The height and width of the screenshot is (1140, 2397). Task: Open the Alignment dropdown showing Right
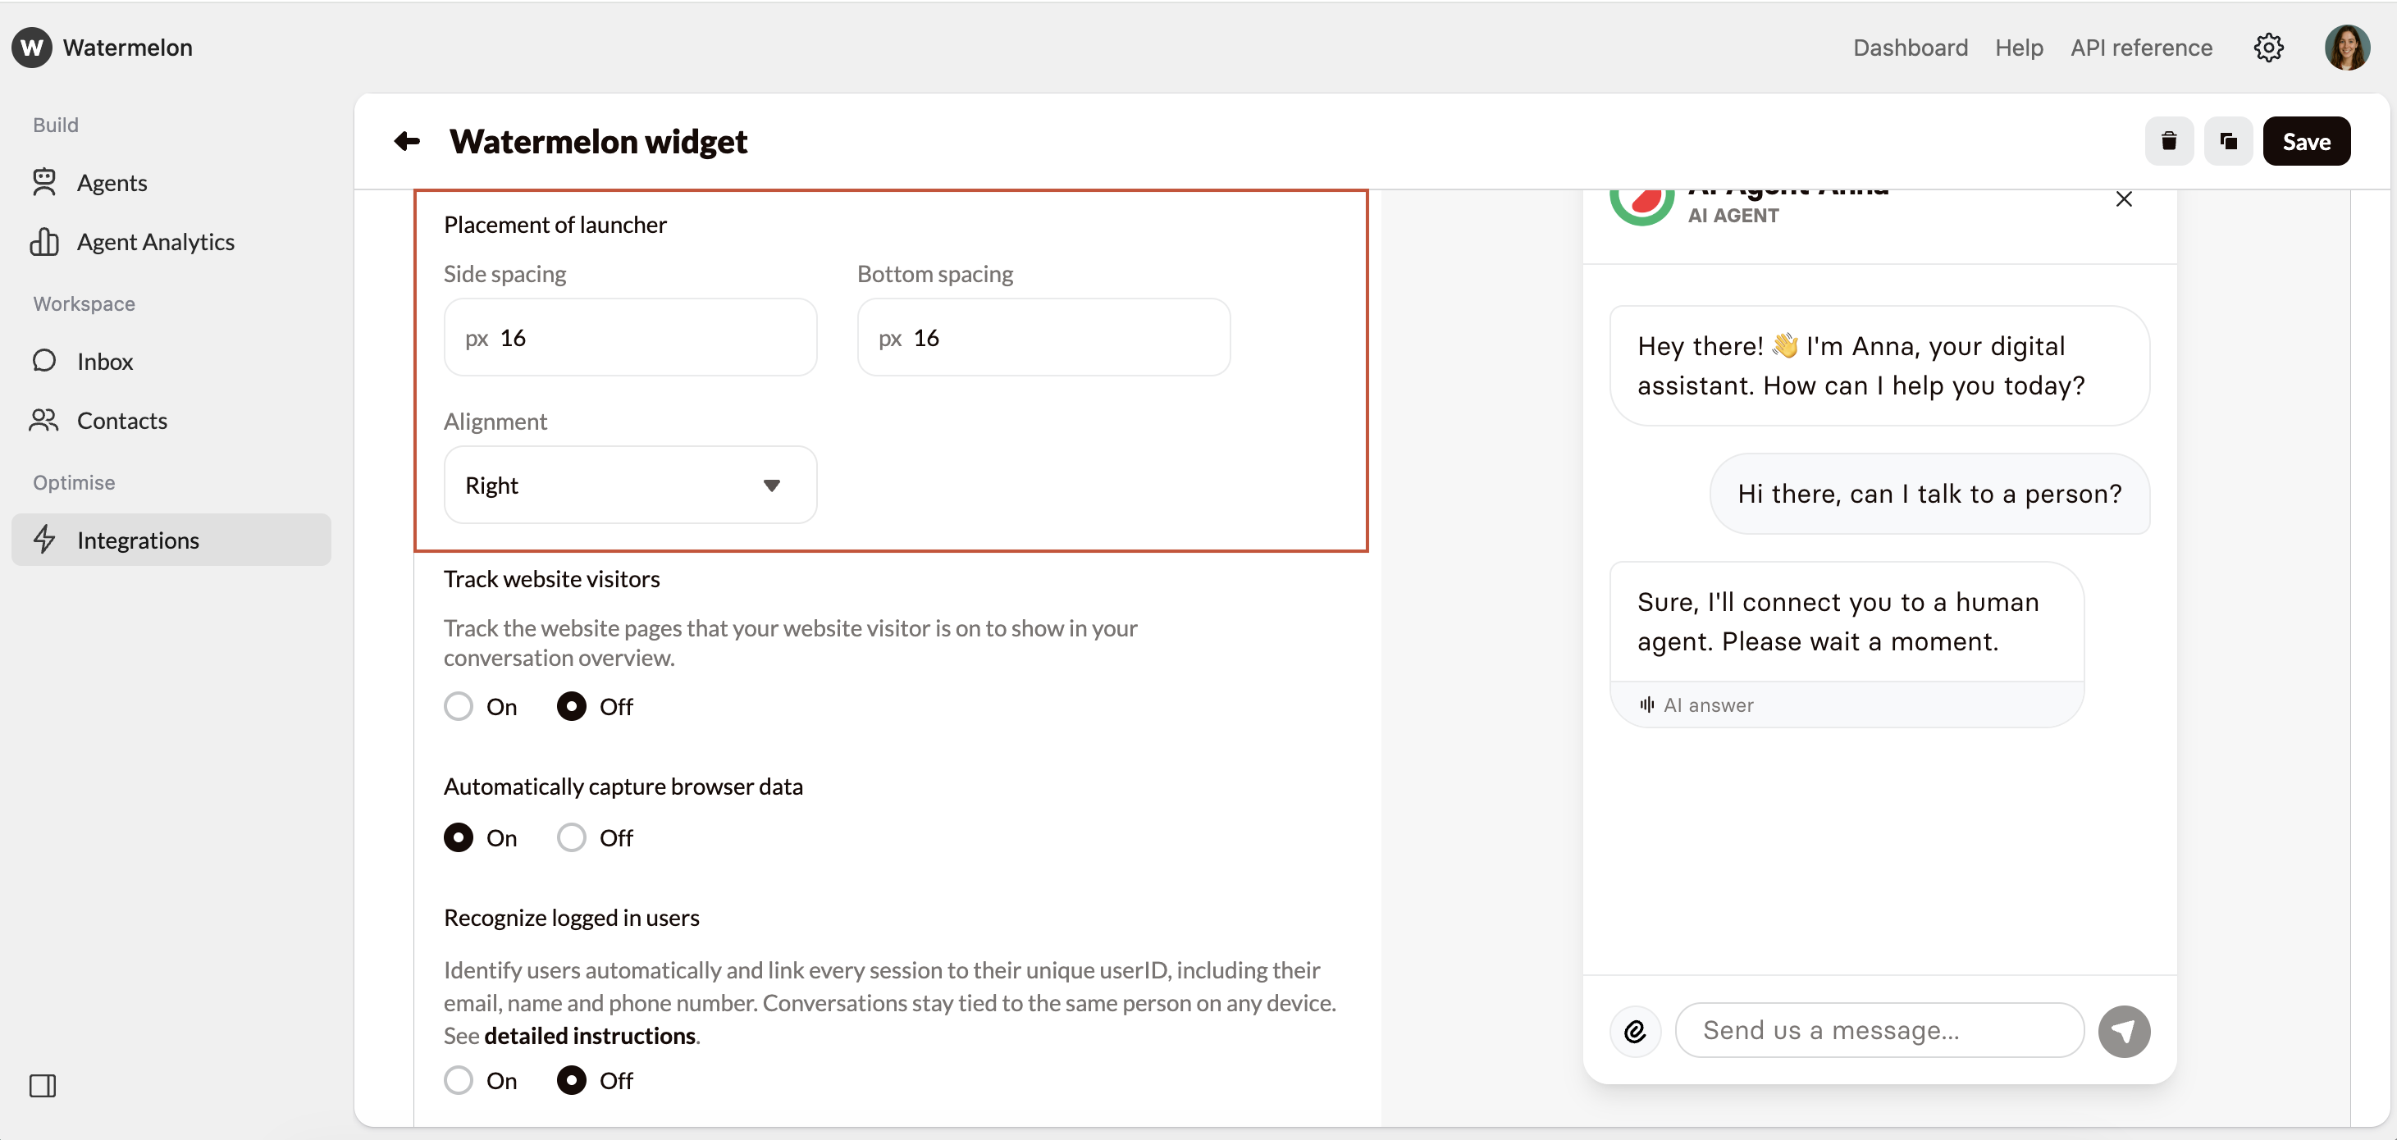click(x=630, y=485)
